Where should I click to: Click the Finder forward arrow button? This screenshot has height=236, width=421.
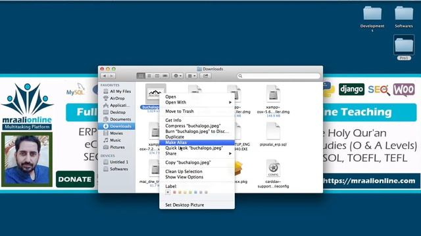click(x=112, y=76)
